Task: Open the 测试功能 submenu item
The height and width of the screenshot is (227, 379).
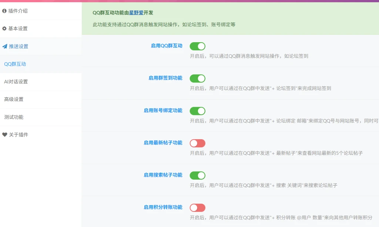Action: coord(14,117)
